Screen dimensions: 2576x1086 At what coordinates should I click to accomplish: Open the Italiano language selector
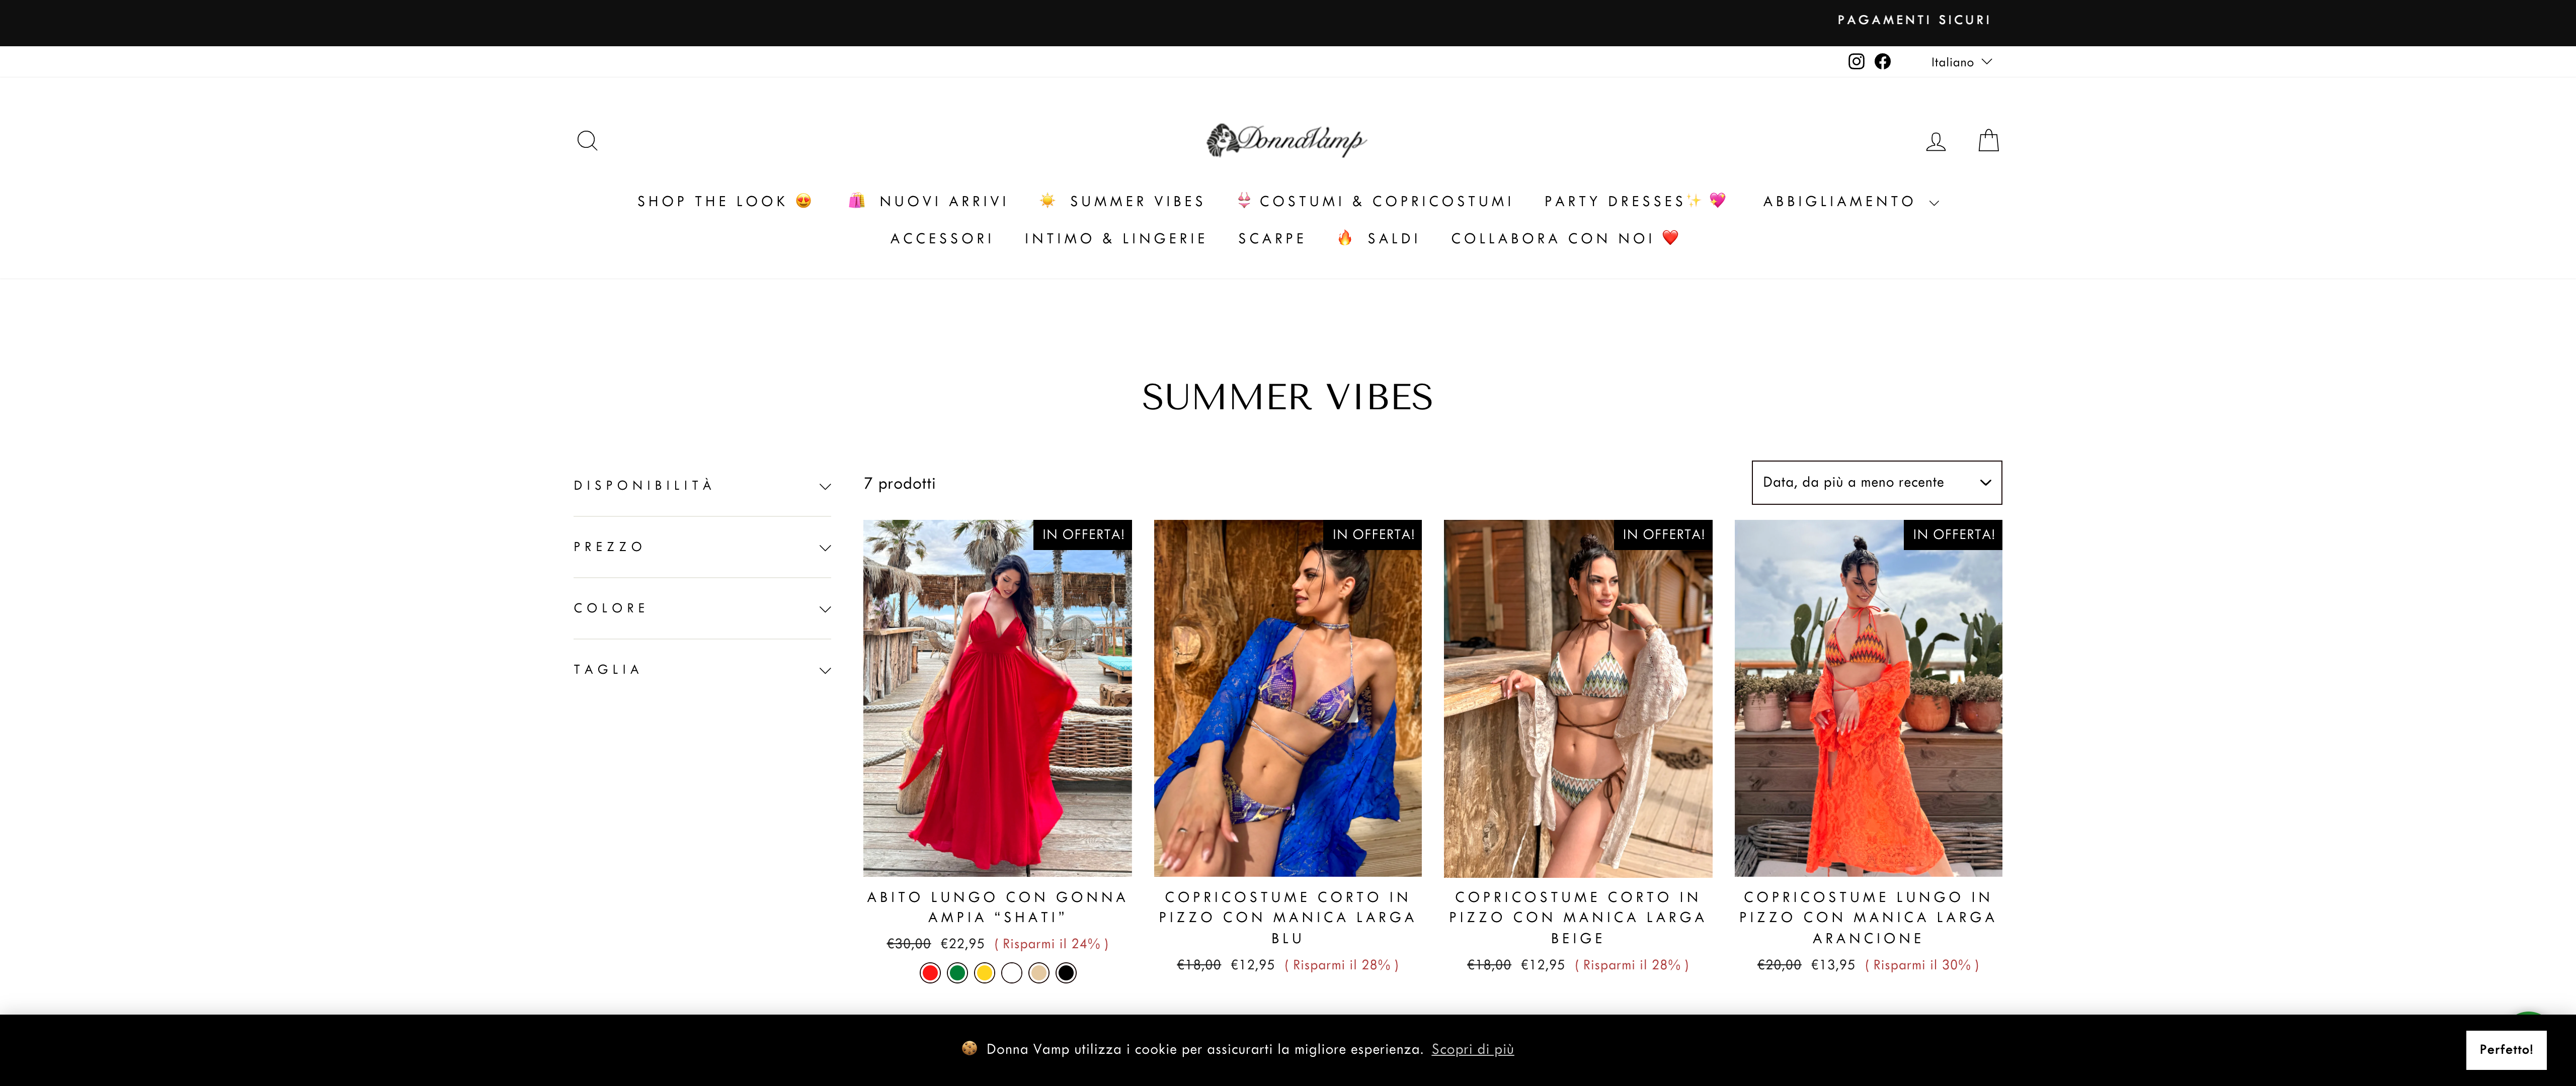[1961, 62]
